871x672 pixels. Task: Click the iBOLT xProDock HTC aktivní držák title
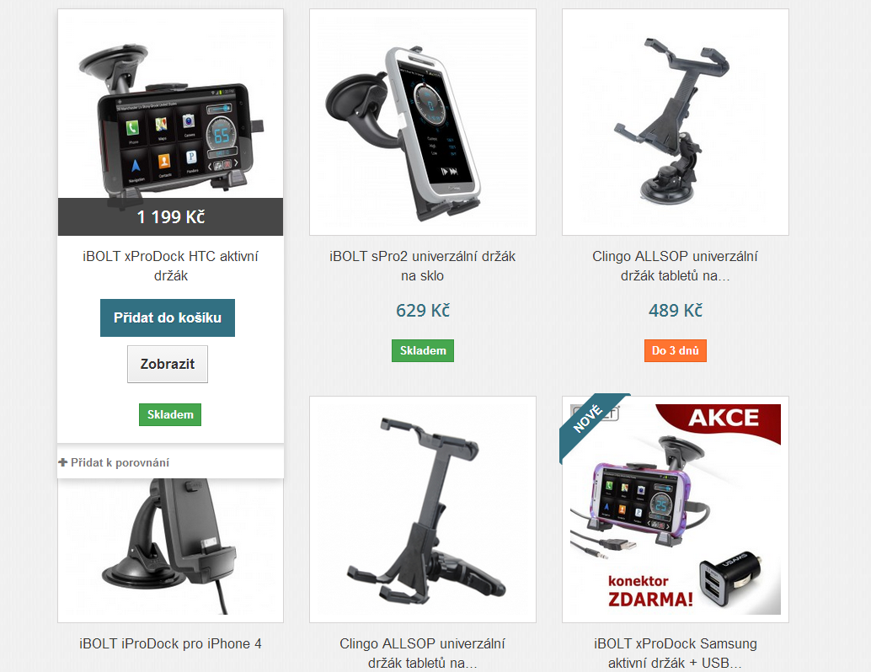(x=170, y=266)
